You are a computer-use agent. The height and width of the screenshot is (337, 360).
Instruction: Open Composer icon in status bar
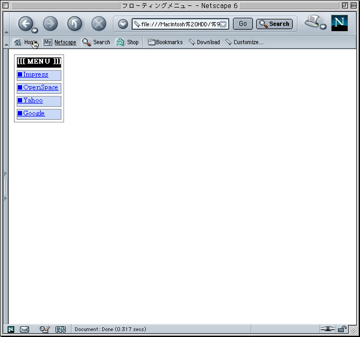(44, 329)
